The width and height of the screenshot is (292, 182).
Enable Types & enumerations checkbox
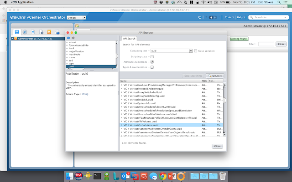click(x=152, y=67)
